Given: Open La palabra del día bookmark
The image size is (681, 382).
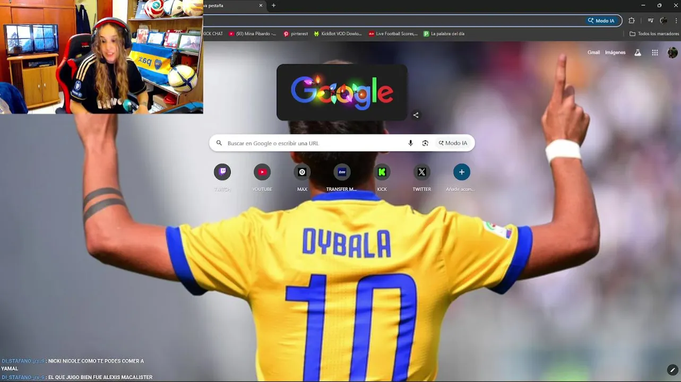Looking at the screenshot, I should pos(444,33).
